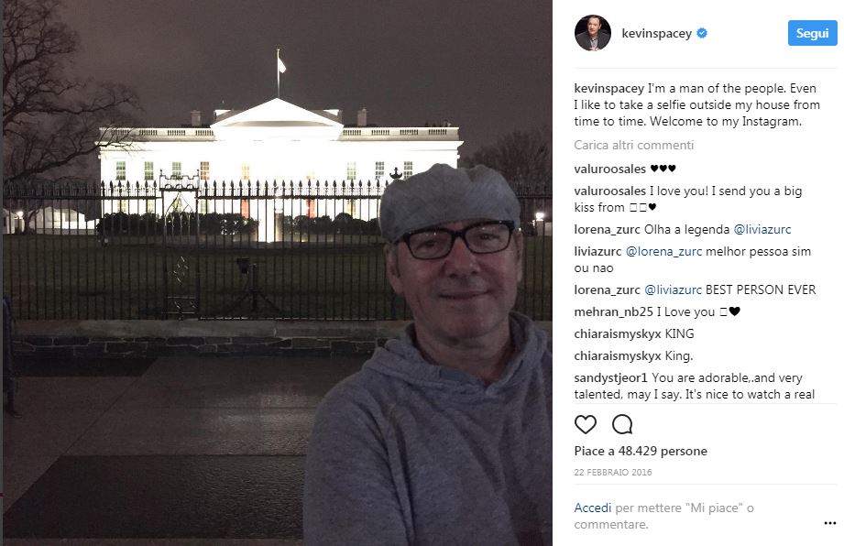
Task: Click the blue verified badge next to kevinspacey
Action: tap(702, 33)
